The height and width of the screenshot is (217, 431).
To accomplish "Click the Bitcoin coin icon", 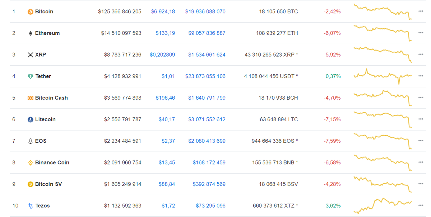I will pos(30,11).
